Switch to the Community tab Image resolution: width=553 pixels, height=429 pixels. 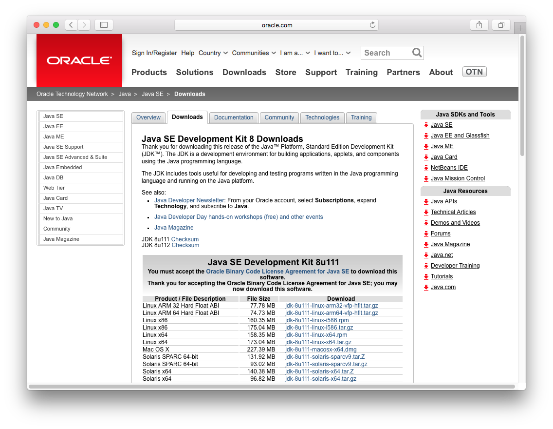[x=279, y=117]
